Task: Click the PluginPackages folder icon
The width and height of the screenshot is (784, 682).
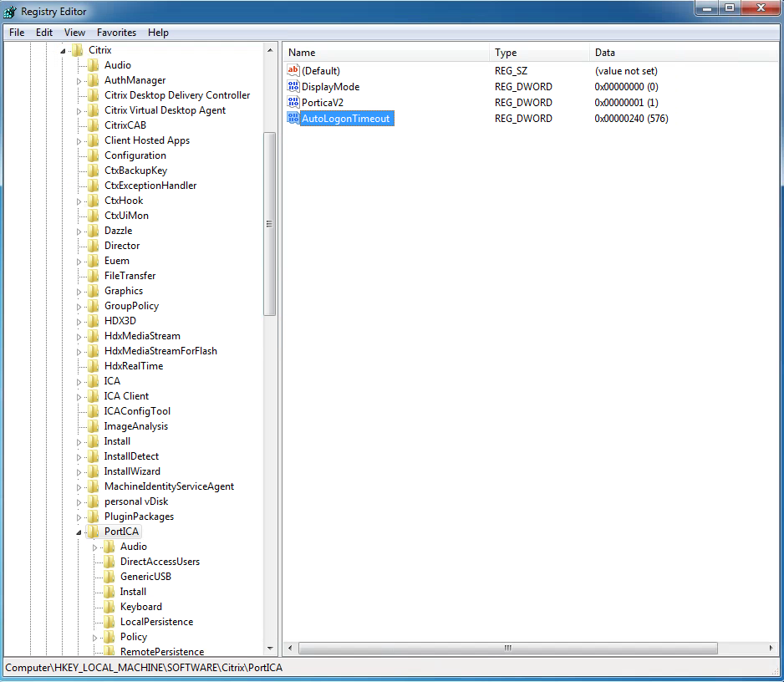Action: (x=93, y=516)
